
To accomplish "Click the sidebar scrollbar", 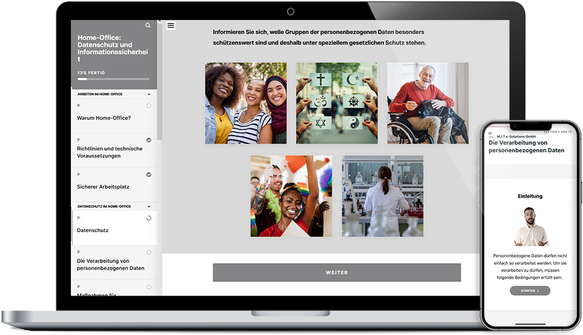I will 159,81.
